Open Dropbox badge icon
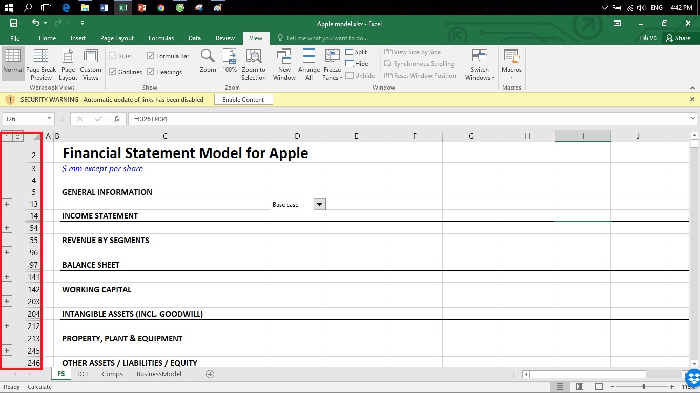The image size is (700, 393). coord(692,379)
